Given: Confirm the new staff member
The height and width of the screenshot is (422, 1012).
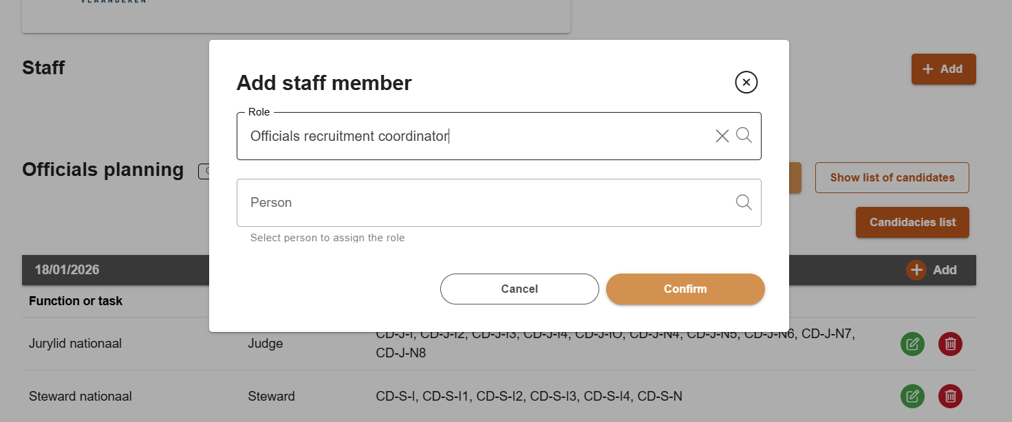Looking at the screenshot, I should (685, 289).
